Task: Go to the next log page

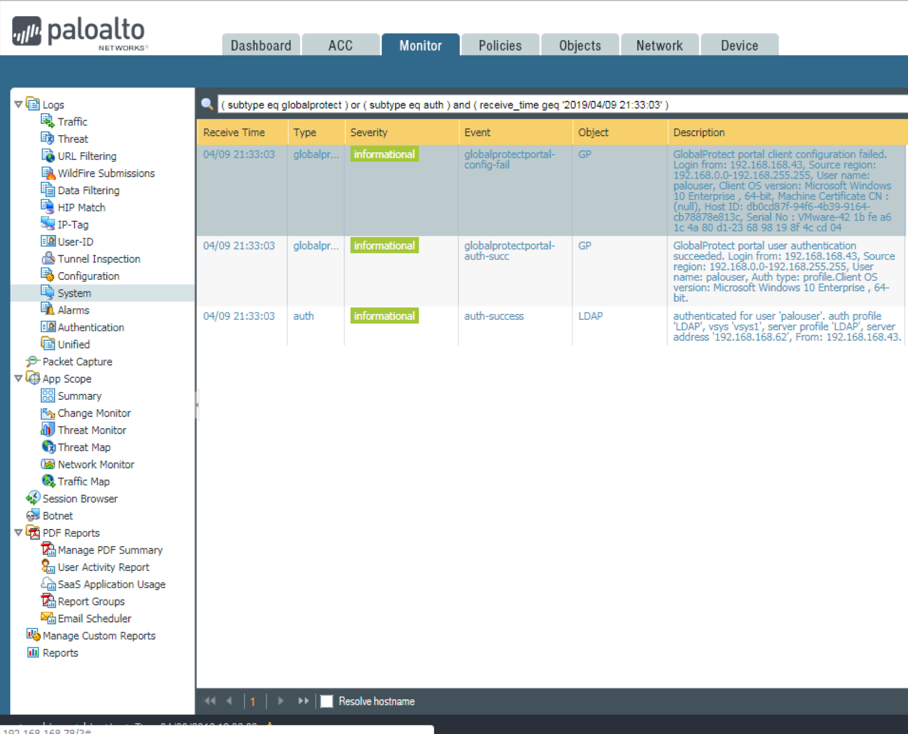Action: tap(280, 701)
